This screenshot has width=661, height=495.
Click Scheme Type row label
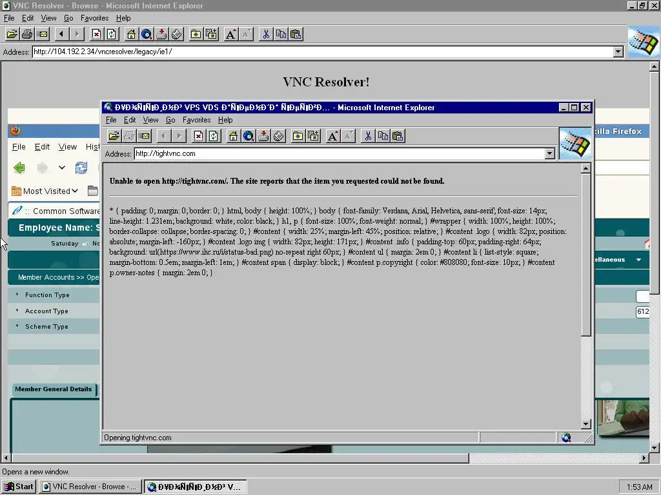(46, 327)
